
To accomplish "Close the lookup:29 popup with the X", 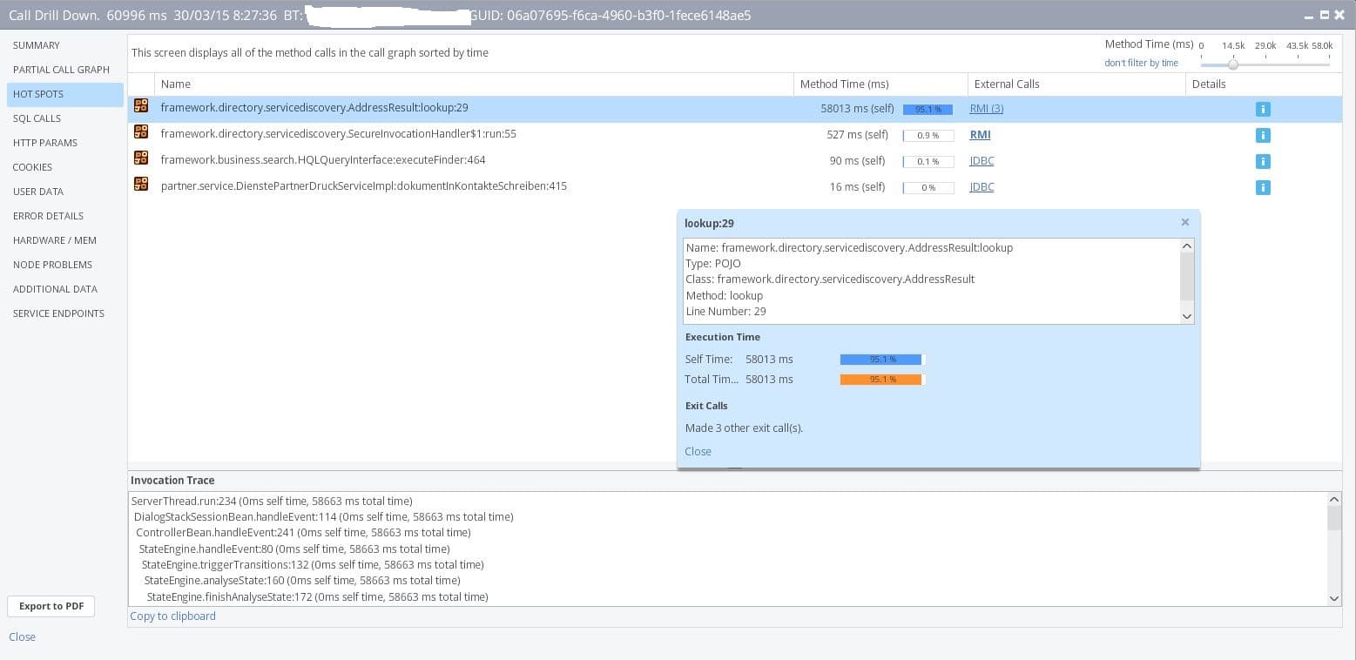I will (1184, 222).
